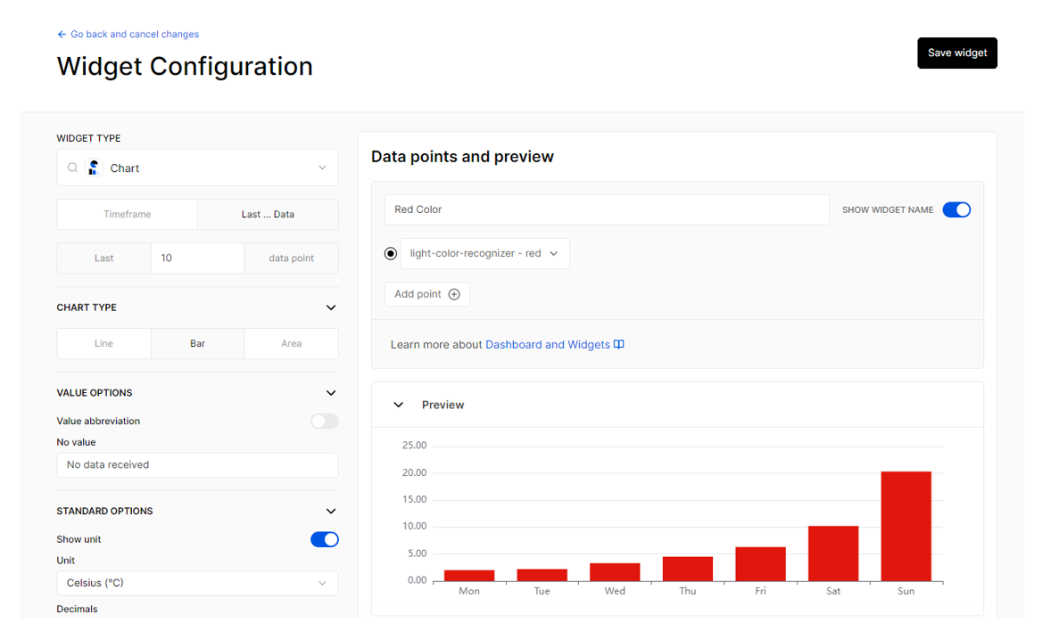
Task: Click Go back and cancel changes
Action: coord(128,35)
